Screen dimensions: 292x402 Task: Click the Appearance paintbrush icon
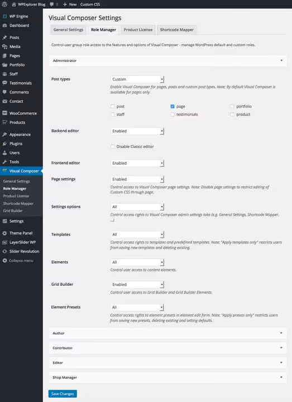[x=4, y=135]
